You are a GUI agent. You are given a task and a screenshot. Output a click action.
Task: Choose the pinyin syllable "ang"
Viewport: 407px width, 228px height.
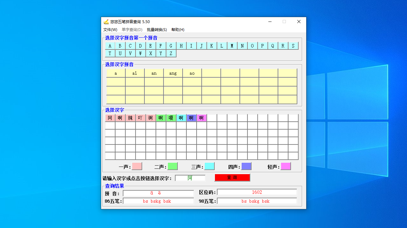click(x=173, y=73)
